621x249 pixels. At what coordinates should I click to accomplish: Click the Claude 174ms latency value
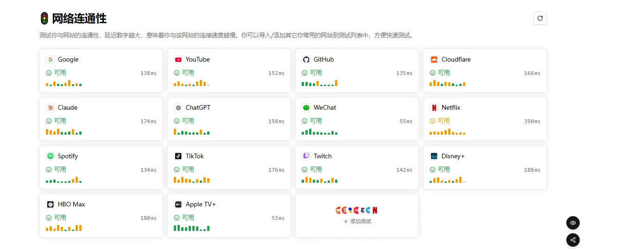148,121
